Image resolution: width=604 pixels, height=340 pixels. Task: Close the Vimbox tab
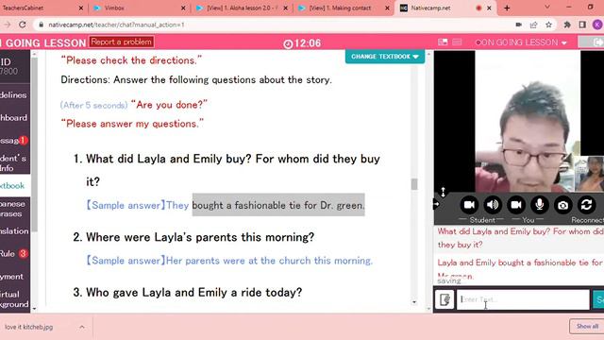[x=183, y=8]
